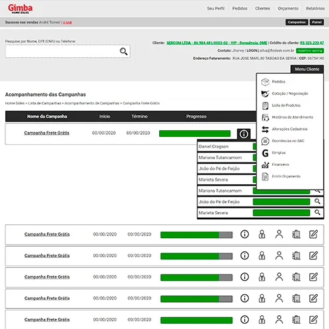The height and width of the screenshot is (329, 329).
Task: Click the expanded campaign's full green progress bar
Action: point(195,134)
